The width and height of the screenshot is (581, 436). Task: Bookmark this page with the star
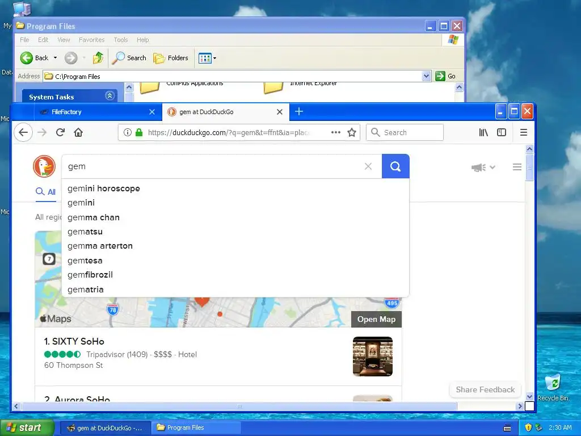352,132
